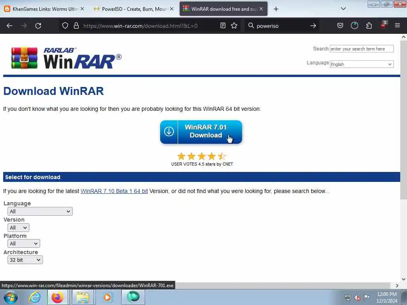
Task: Open the media player taskbar icon
Action: (107, 297)
